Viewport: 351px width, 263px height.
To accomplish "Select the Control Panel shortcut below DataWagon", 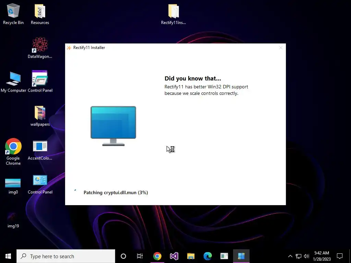I will pos(40,82).
